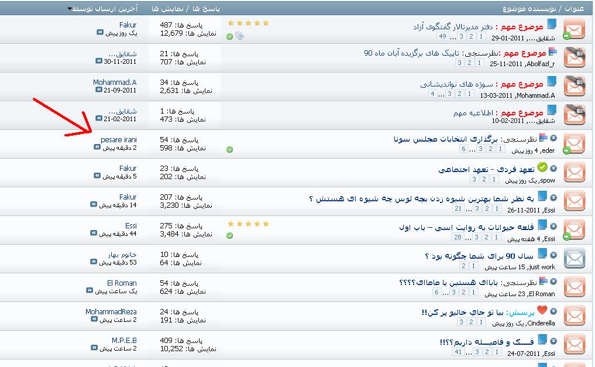Open MohammadReza's profile in last post column
The image size is (595, 367).
coord(111,311)
